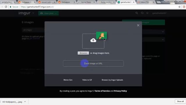Open the gamehunter07 user menu
186x105 pixels.
point(159,13)
